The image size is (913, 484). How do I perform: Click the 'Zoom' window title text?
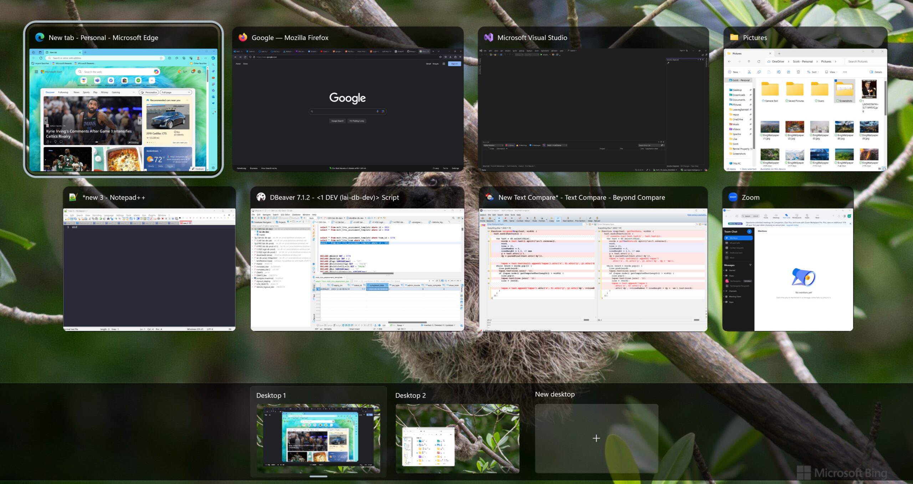point(751,197)
